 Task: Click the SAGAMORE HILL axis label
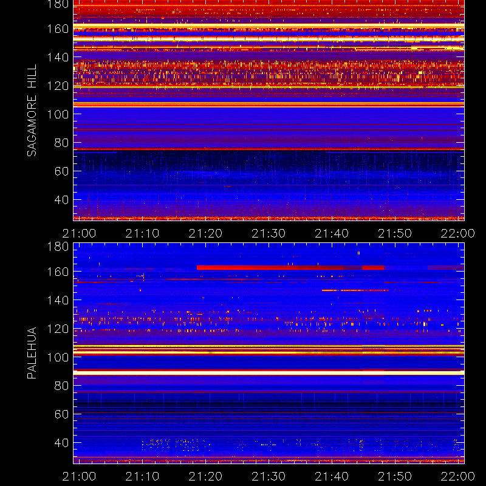(x=32, y=111)
